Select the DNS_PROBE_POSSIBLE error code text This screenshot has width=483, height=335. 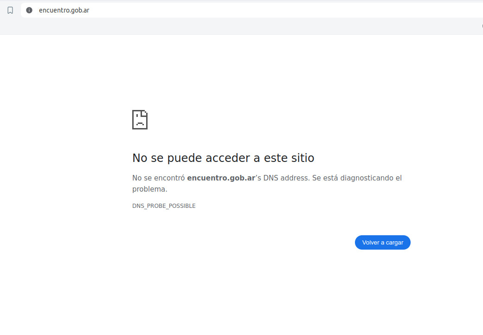pyautogui.click(x=164, y=206)
